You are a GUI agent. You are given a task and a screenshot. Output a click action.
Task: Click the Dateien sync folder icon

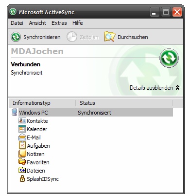[22, 170]
